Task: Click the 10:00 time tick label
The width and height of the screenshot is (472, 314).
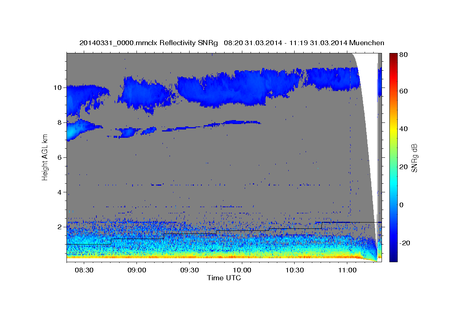Action: point(242,270)
